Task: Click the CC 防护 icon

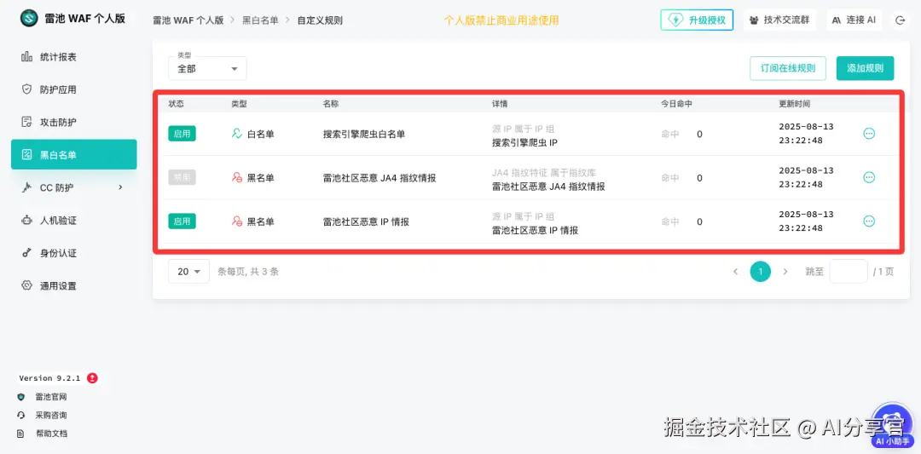Action: point(26,187)
